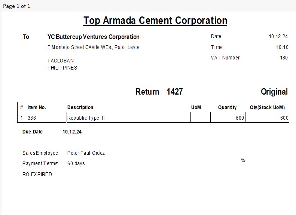Click the time value 10:10
Screen dimensions: 296x215
pos(282,47)
